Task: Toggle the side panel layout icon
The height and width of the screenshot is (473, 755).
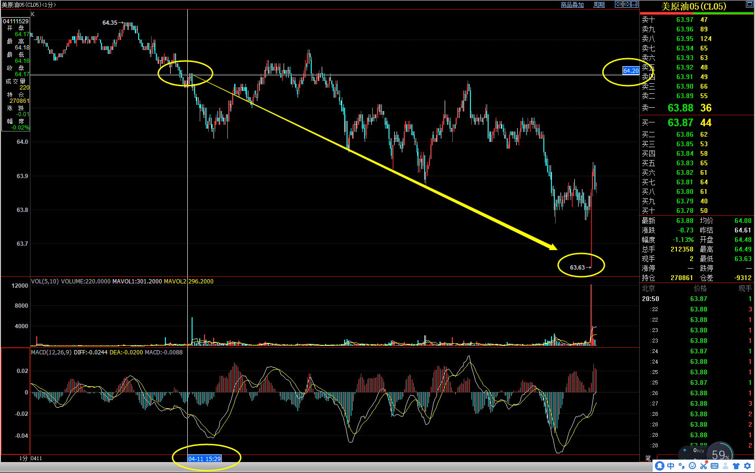Action: coord(635,4)
